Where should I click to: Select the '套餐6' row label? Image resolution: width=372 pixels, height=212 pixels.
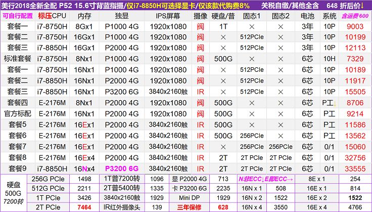pos(18,136)
